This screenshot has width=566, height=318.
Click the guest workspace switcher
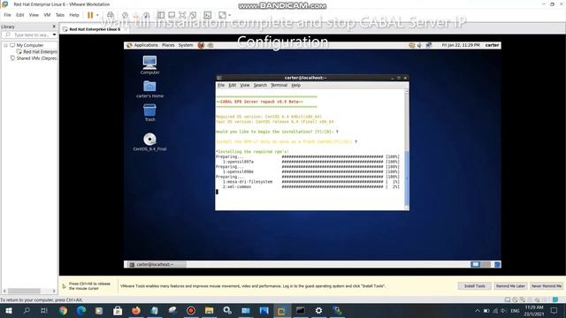point(480,265)
